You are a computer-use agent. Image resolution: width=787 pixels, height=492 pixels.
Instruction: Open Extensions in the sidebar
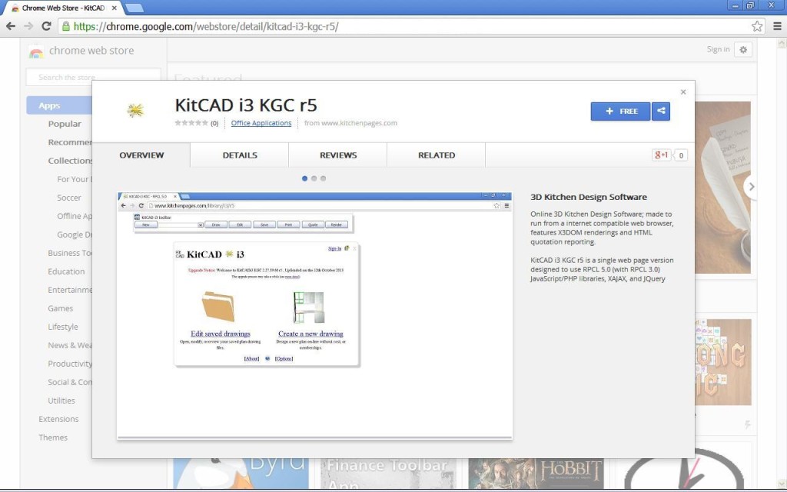[58, 419]
